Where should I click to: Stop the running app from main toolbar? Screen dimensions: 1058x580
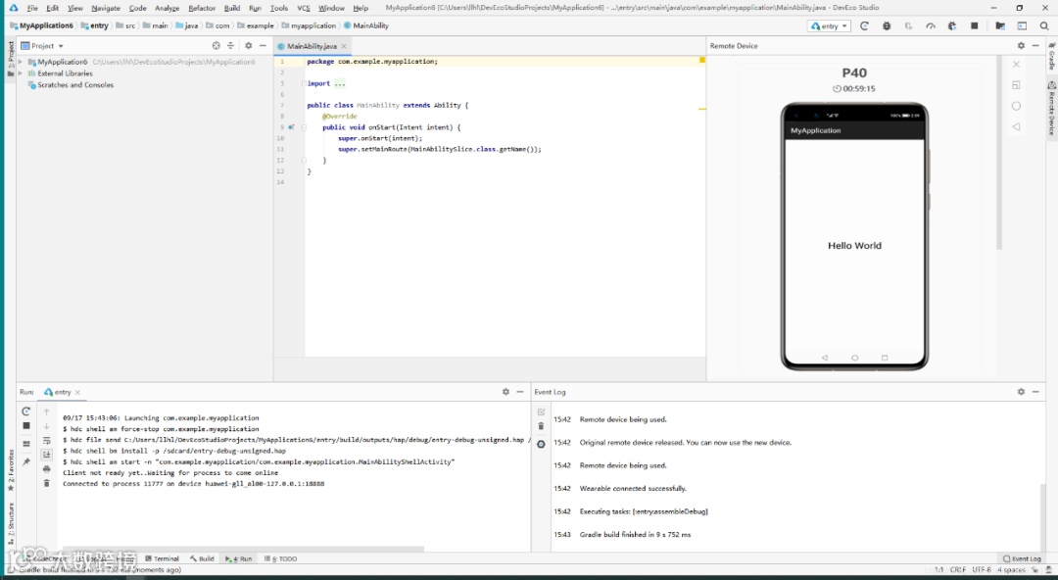coord(975,25)
